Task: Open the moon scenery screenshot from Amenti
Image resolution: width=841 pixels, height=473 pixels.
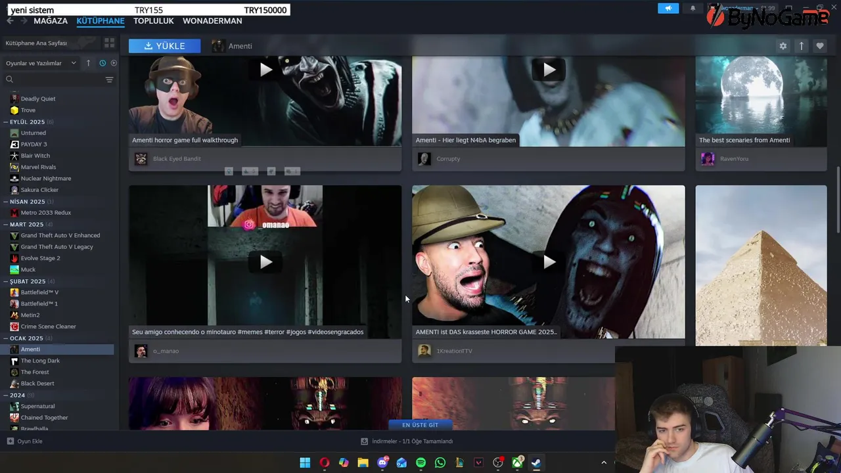Action: click(x=761, y=101)
